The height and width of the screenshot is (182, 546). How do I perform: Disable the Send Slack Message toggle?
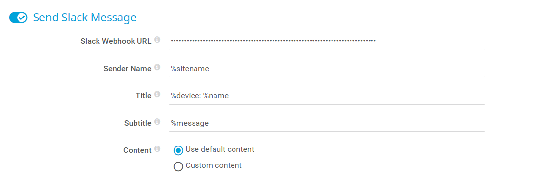coord(18,18)
